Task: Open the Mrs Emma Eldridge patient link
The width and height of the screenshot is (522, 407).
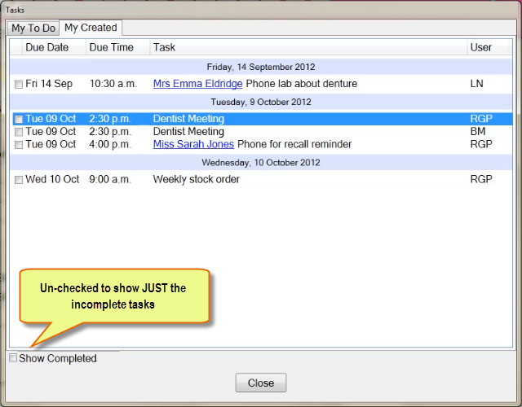Action: [197, 84]
